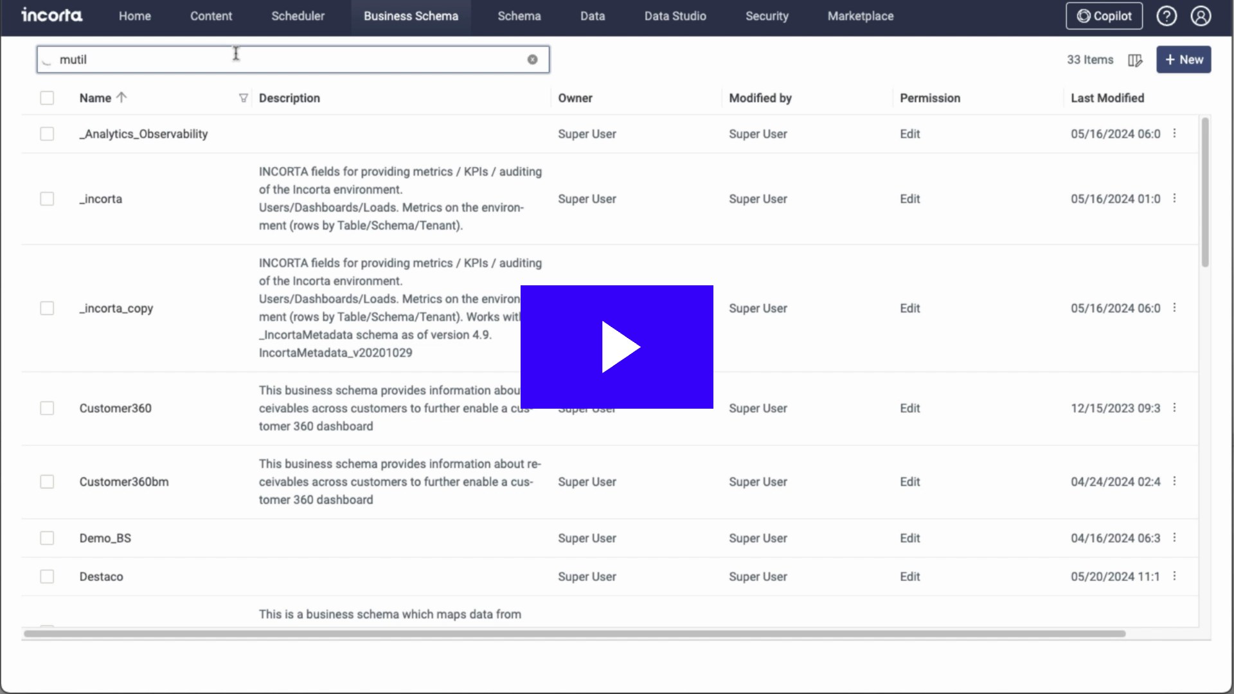Check the Customer360 row checkbox
The width and height of the screenshot is (1234, 694).
[x=47, y=408]
